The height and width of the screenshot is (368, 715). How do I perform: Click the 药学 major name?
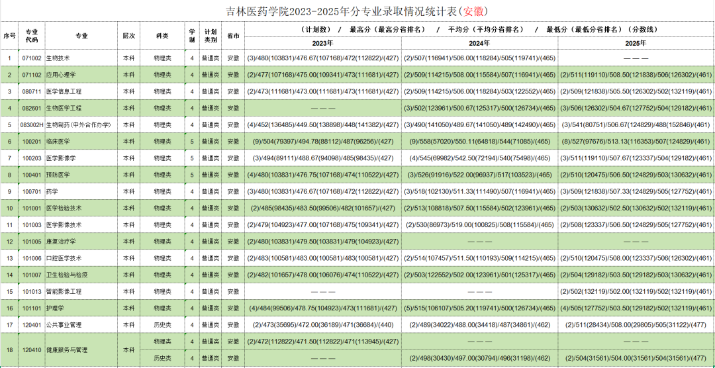click(x=52, y=191)
